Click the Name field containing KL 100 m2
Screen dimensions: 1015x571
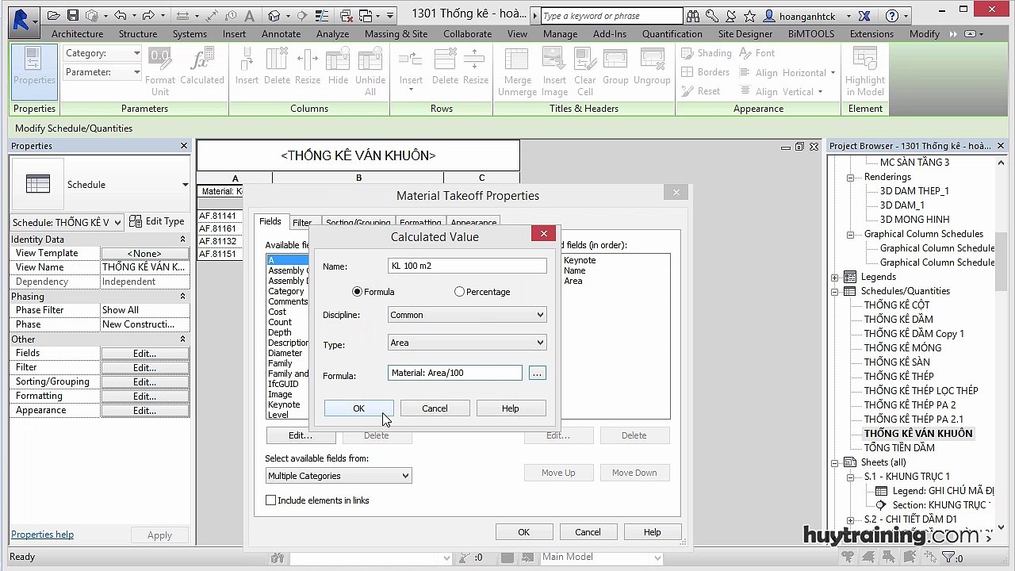coord(467,266)
